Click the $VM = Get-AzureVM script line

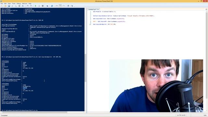(109, 21)
